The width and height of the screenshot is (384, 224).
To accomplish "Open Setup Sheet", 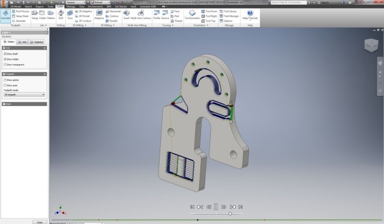I will click(20, 16).
